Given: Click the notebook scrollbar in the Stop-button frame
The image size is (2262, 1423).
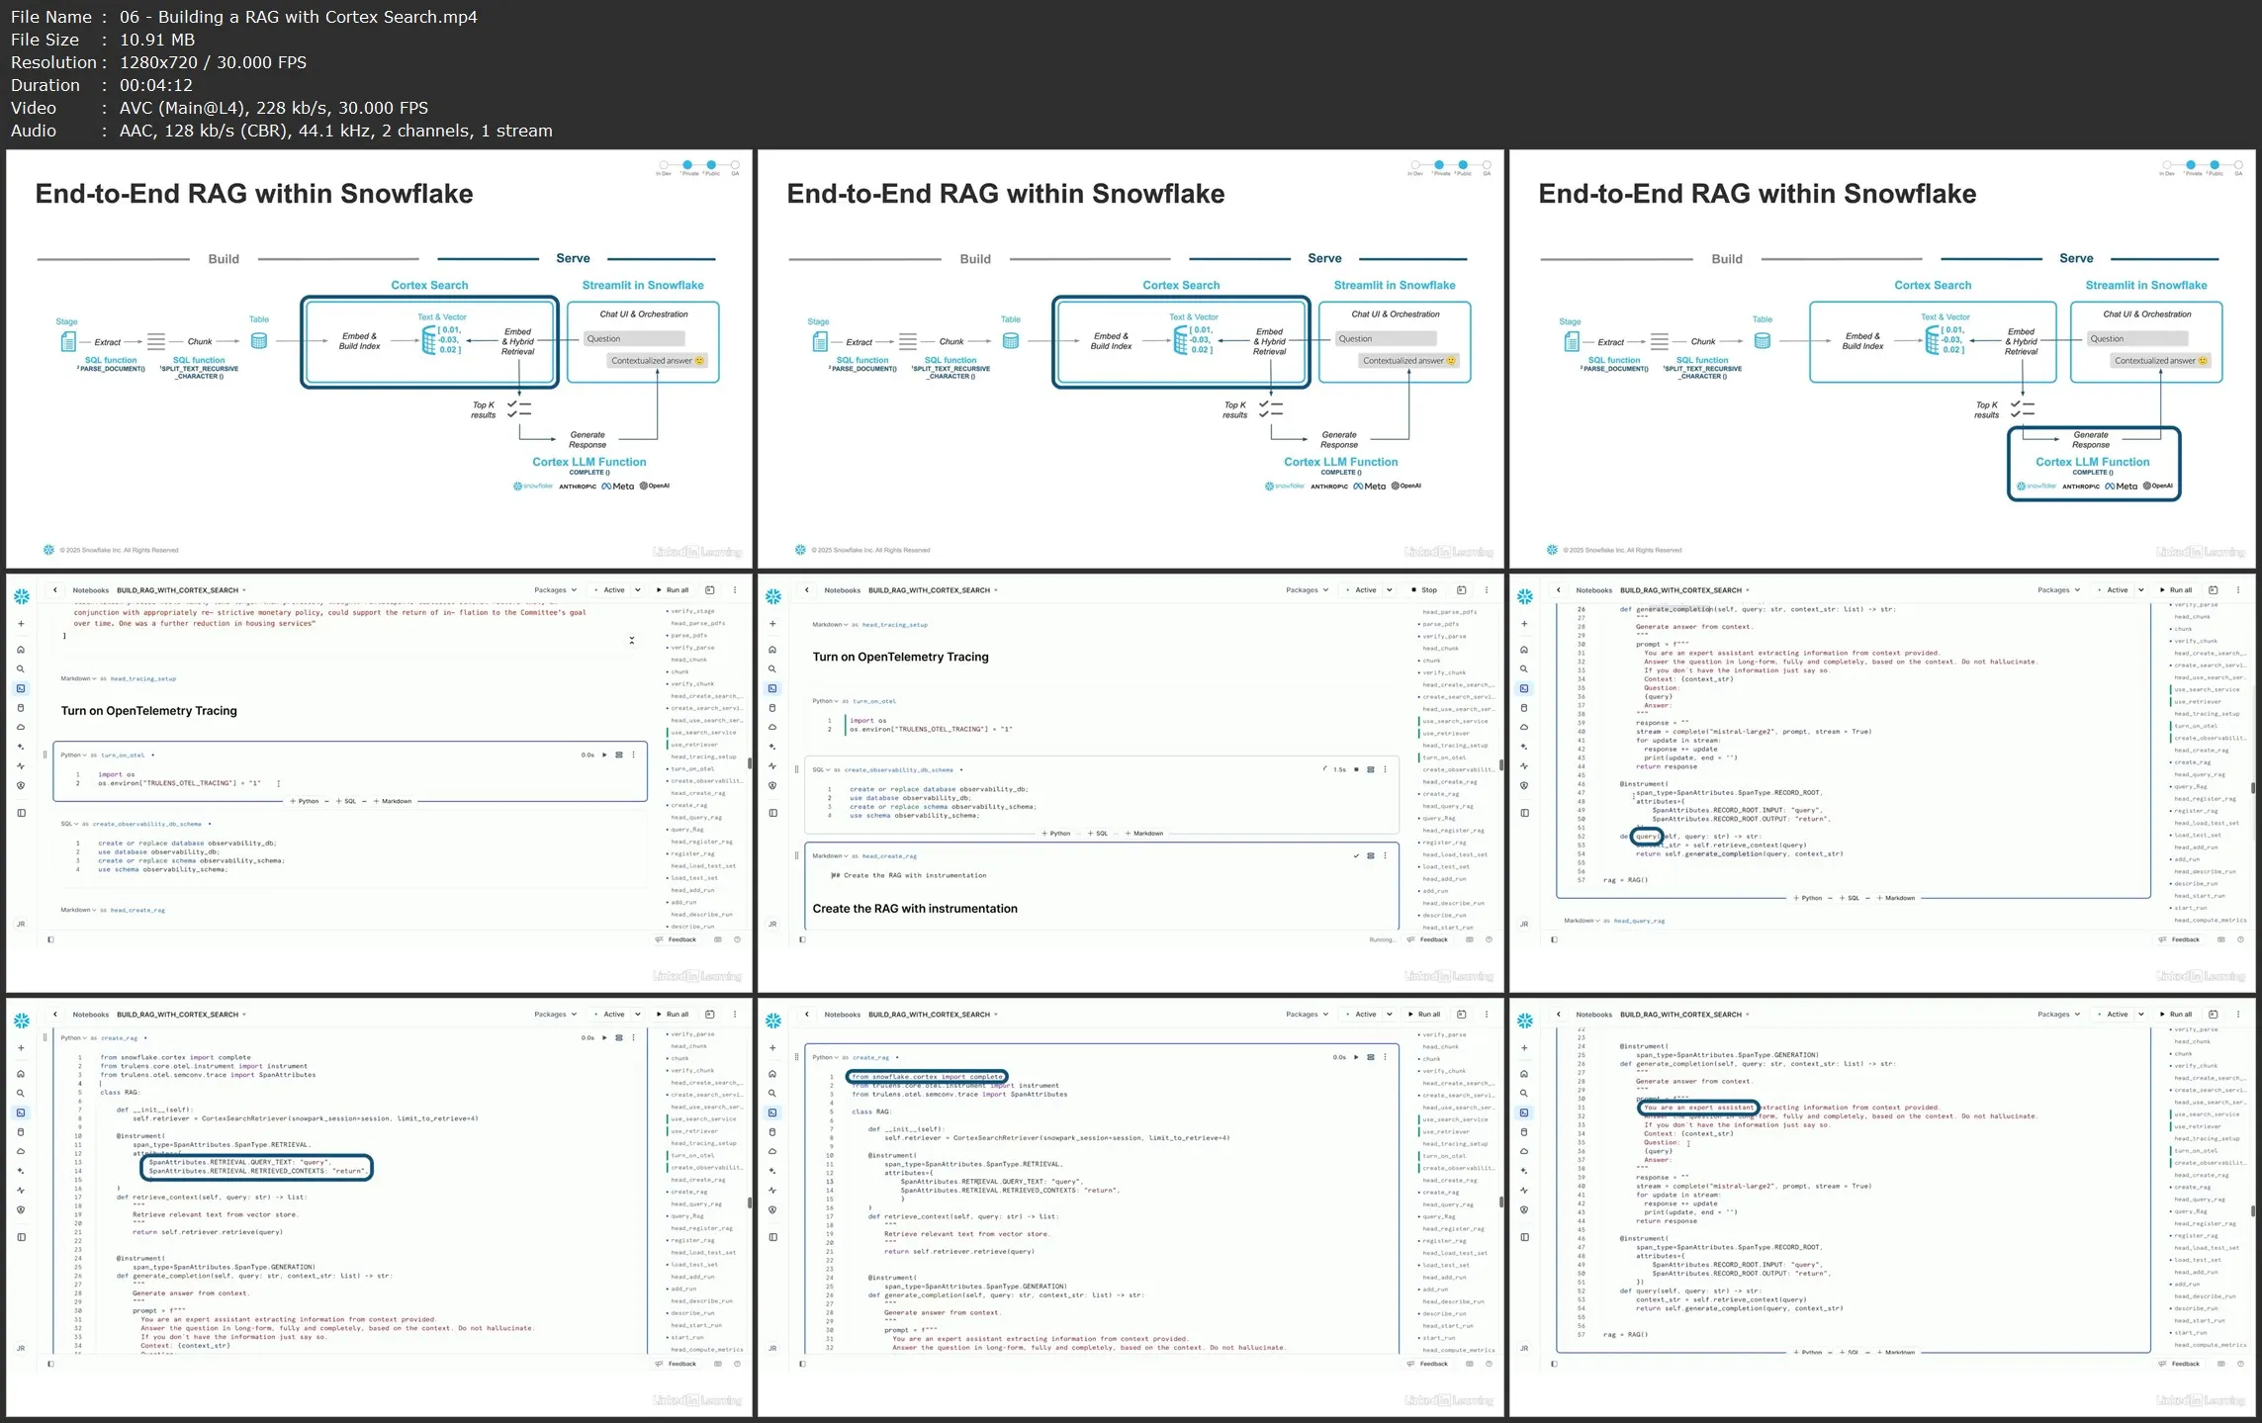Looking at the screenshot, I should pos(1500,765).
